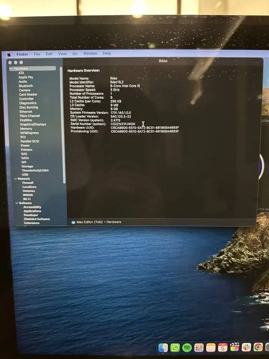269x359 pixels.
Task: Open the File menu
Action: pos(37,54)
